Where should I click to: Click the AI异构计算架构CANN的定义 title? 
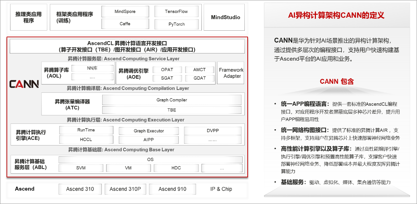pos(336,15)
